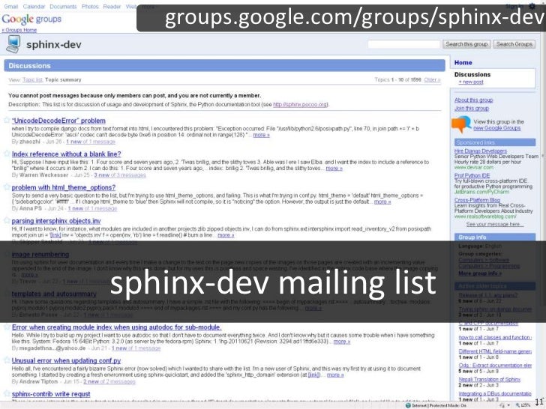Click See your message here link

coord(494,224)
